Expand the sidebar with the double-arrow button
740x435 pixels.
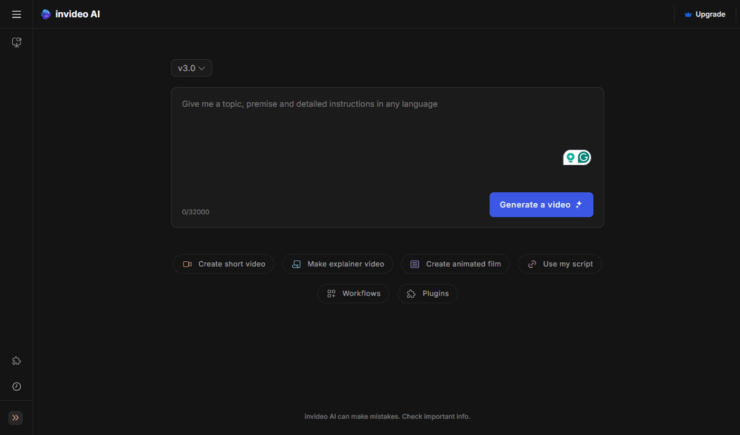tap(15, 418)
